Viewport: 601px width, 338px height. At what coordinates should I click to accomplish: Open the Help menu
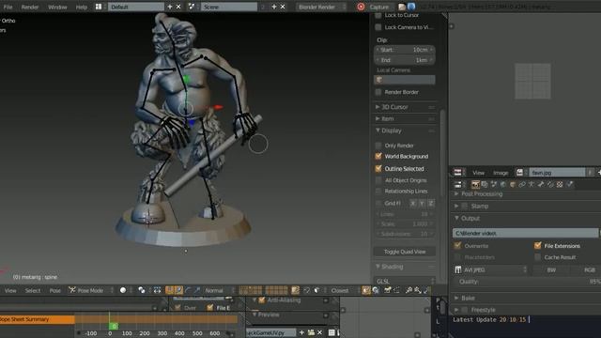82,7
